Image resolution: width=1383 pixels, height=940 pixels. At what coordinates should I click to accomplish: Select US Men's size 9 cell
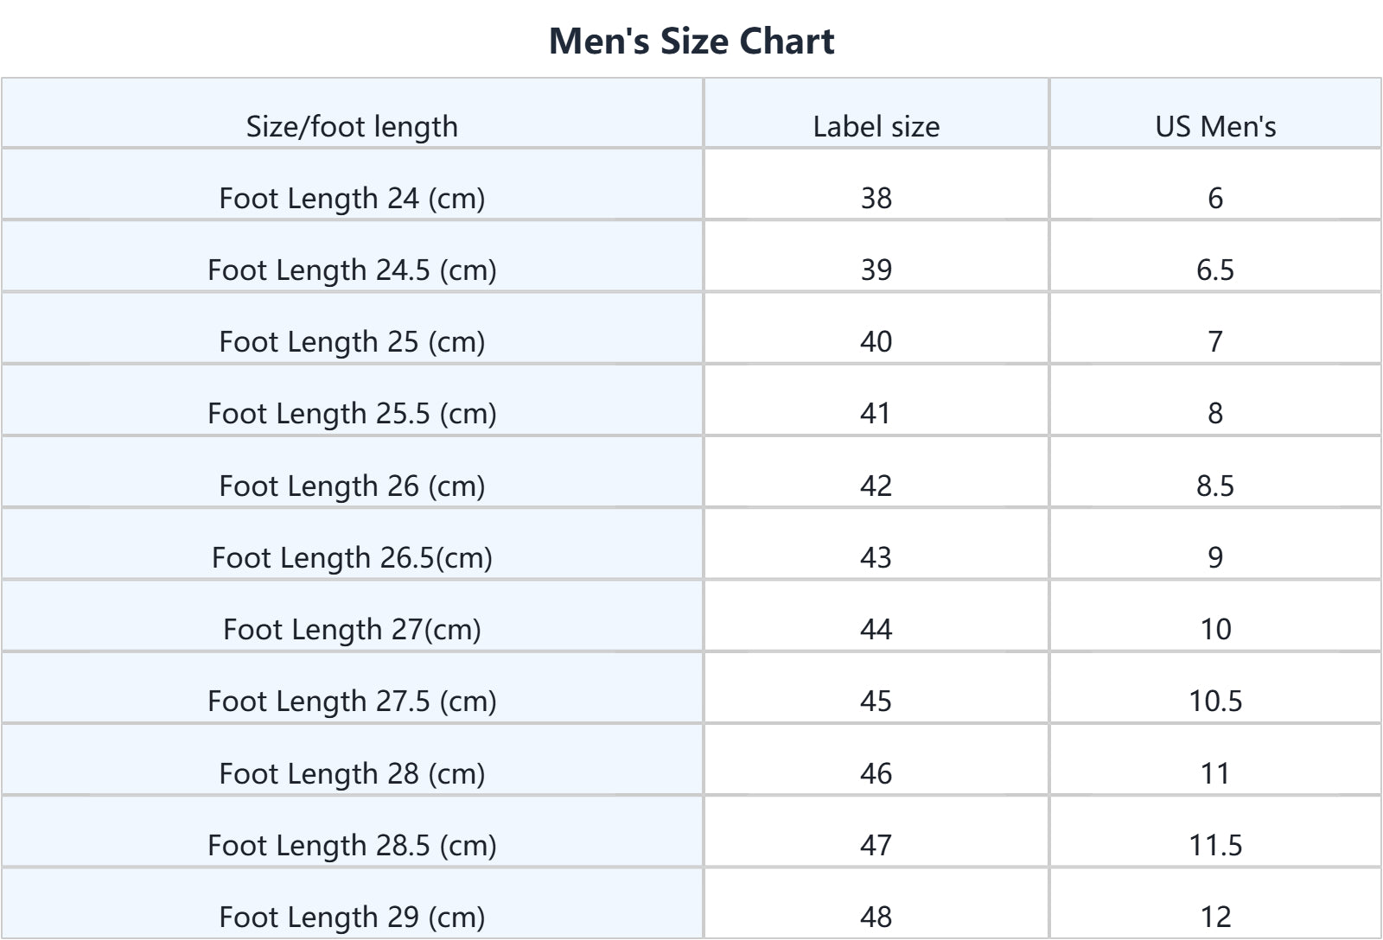tap(1215, 557)
